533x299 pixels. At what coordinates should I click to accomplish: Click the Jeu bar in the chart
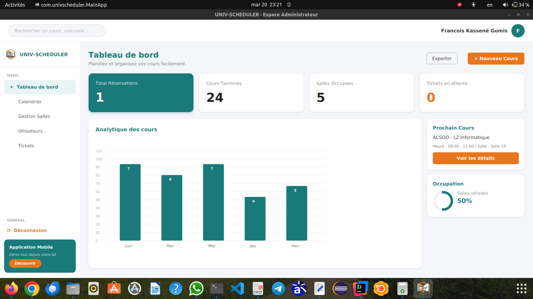(255, 219)
